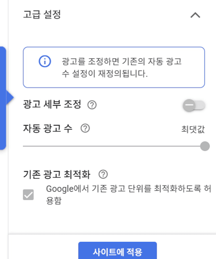Click the 최댓값 value label
The image size is (216, 259).
pyautogui.click(x=193, y=129)
